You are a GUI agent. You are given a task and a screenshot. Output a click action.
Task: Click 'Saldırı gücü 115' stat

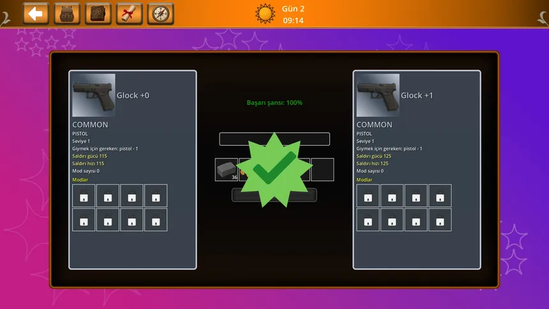89,156
